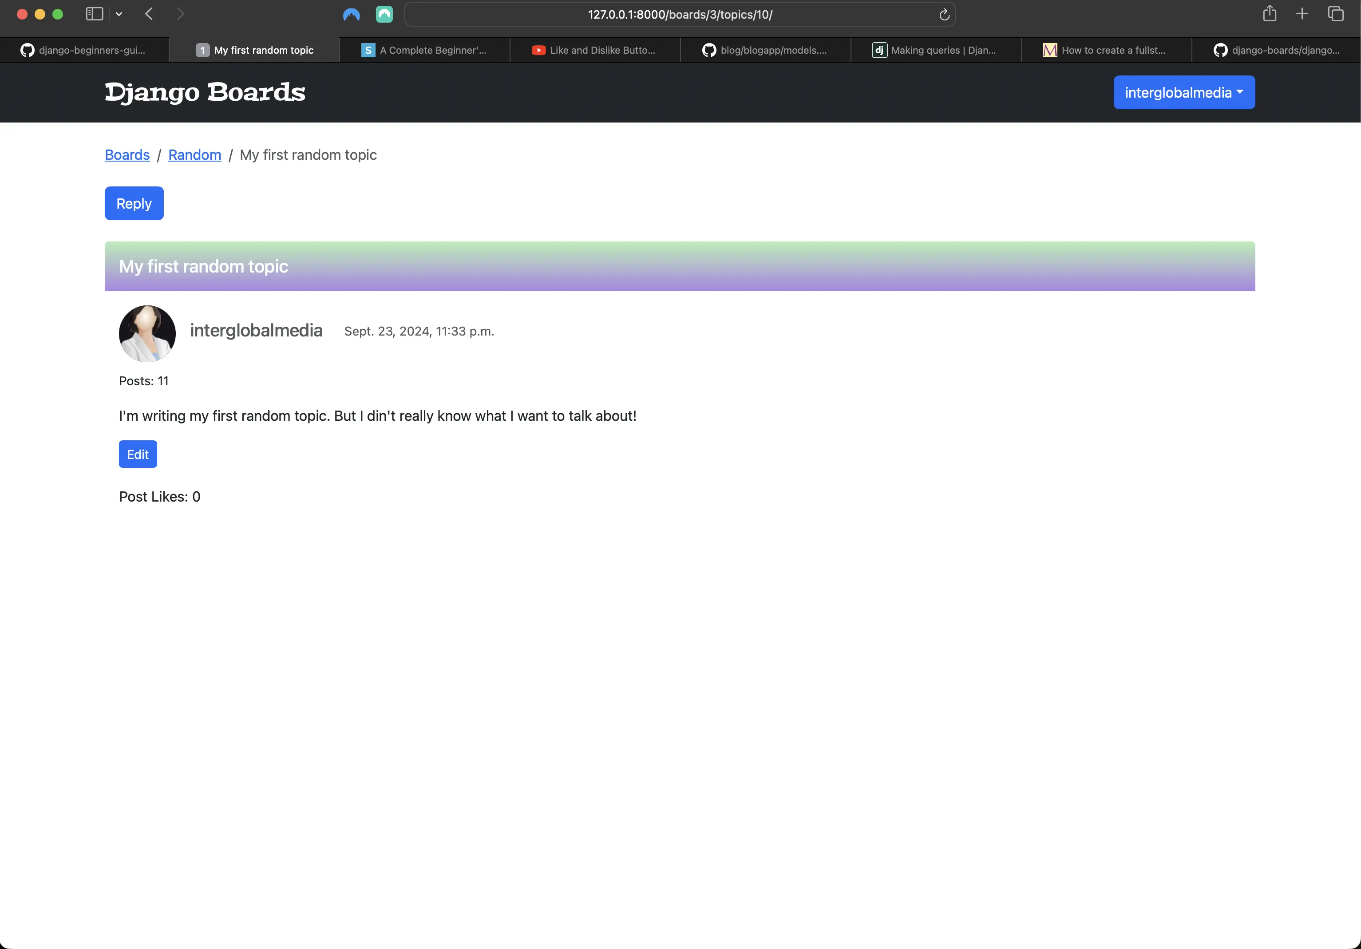
Task: Click the blue Reply button
Action: [134, 203]
